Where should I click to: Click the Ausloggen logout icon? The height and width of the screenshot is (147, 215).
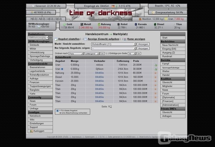(x=31, y=131)
